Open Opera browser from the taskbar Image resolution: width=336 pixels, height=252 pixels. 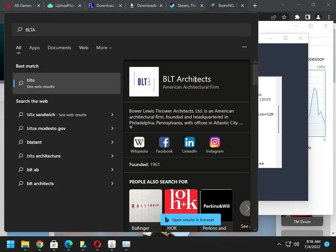tap(97, 244)
